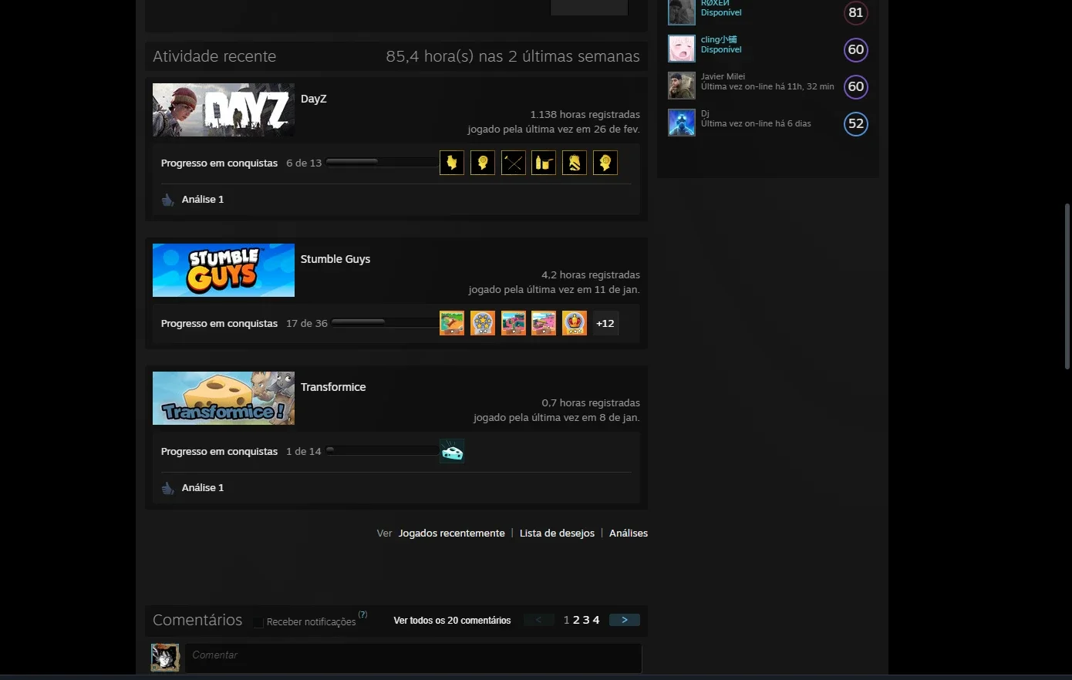Go to comments page 2

pos(576,620)
